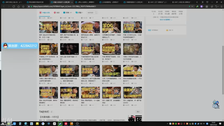The height and width of the screenshot is (126, 224).
Task: Open video thumbnail '一年制作六百万罐'
Action: (48, 27)
